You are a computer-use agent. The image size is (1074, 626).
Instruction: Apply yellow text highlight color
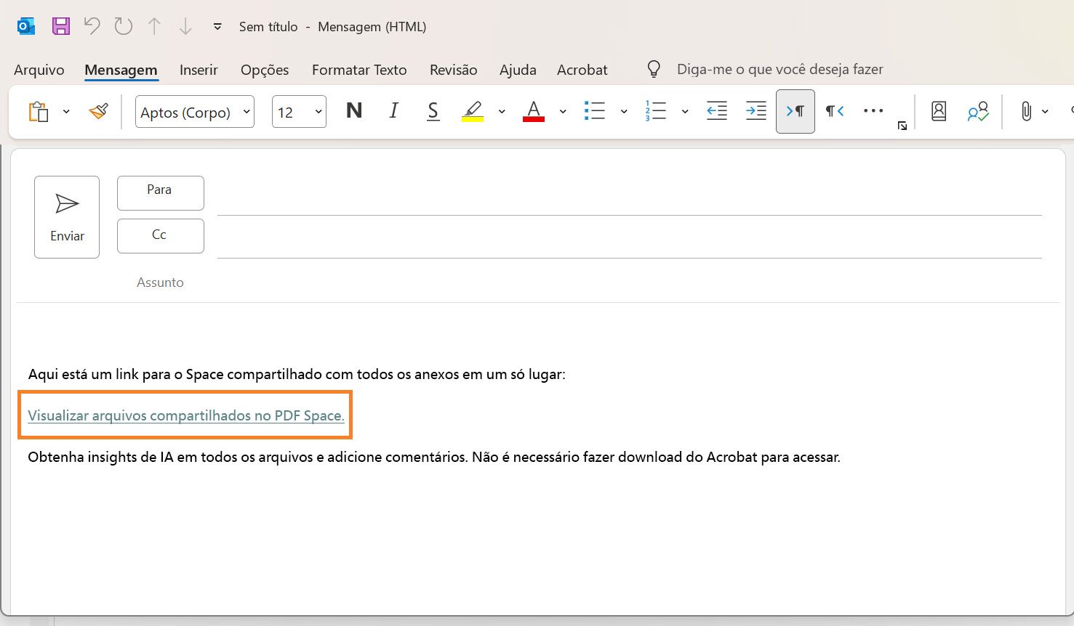click(473, 111)
